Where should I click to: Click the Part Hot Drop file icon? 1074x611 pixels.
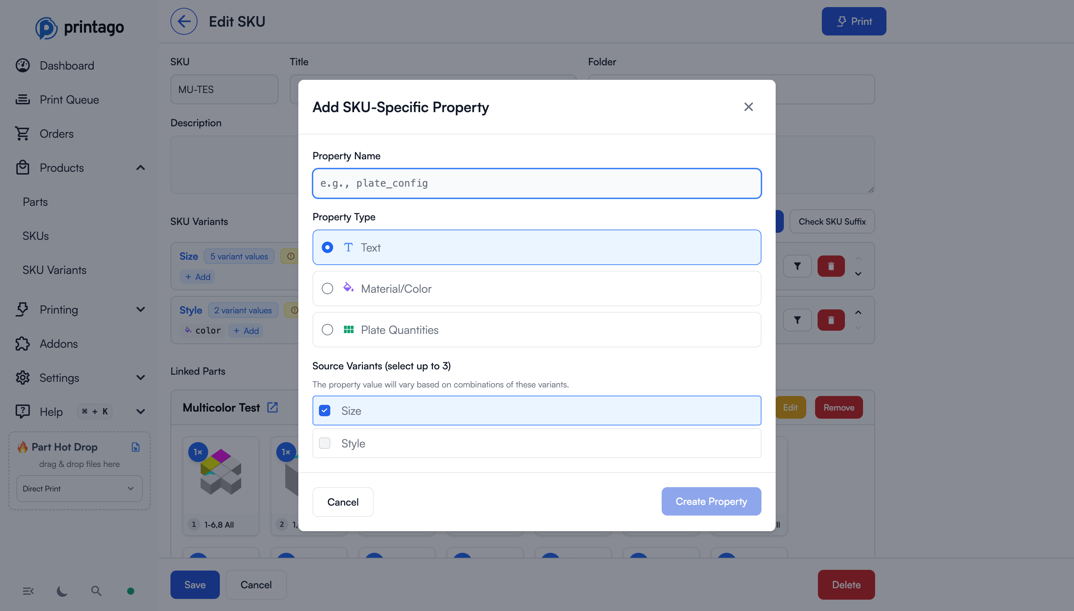135,447
